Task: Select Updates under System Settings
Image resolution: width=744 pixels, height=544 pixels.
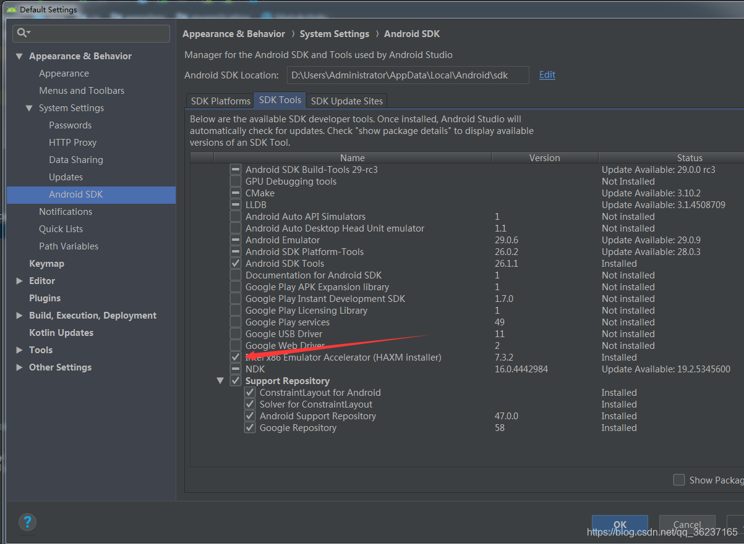Action: pos(66,177)
